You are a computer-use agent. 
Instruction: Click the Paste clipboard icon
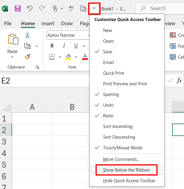coord(13,39)
